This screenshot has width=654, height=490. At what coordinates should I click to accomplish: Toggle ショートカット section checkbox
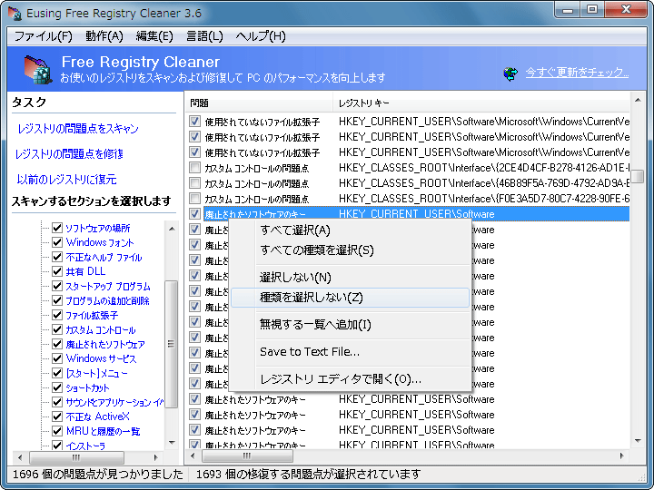tap(57, 387)
